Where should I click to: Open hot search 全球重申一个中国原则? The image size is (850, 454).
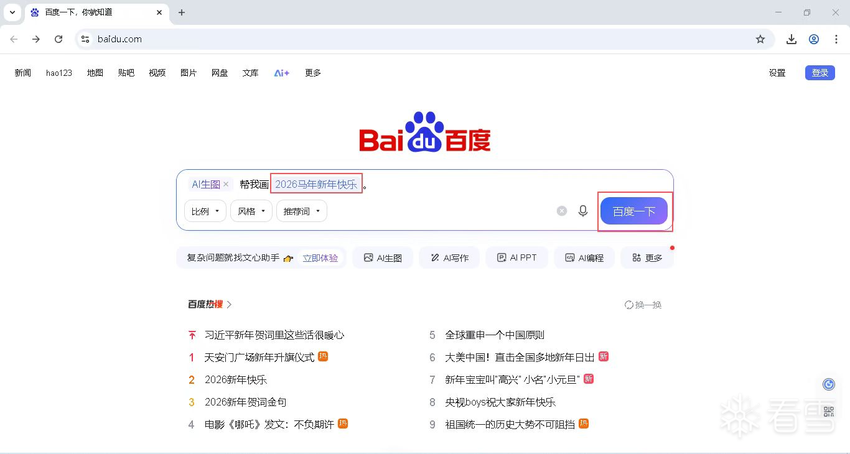click(x=495, y=335)
